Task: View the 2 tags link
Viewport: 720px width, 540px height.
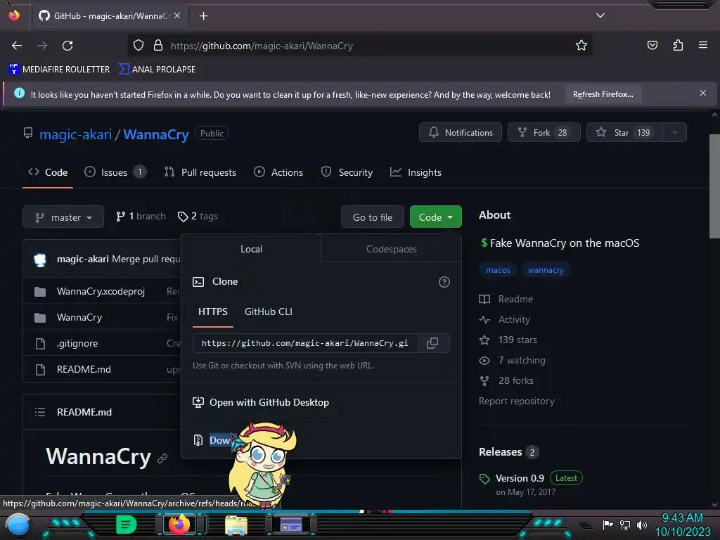Action: pyautogui.click(x=198, y=217)
